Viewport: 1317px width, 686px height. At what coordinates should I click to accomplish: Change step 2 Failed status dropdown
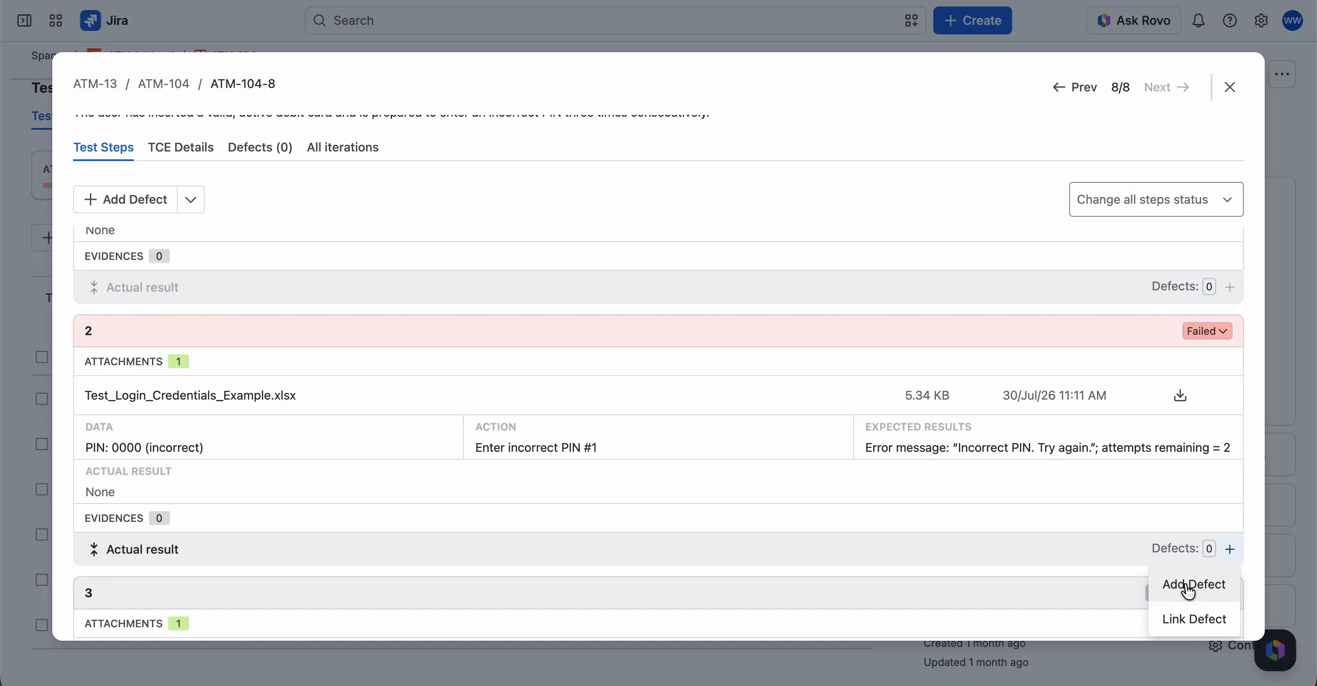tap(1206, 331)
